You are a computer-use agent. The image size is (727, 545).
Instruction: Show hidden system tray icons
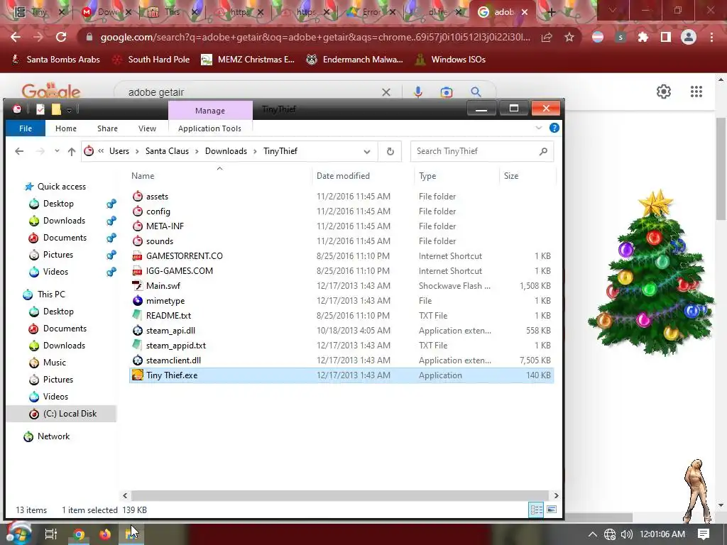(593, 534)
